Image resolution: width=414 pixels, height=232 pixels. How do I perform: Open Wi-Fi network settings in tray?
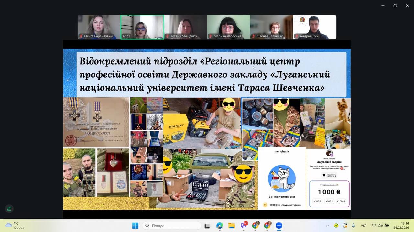coord(374,226)
